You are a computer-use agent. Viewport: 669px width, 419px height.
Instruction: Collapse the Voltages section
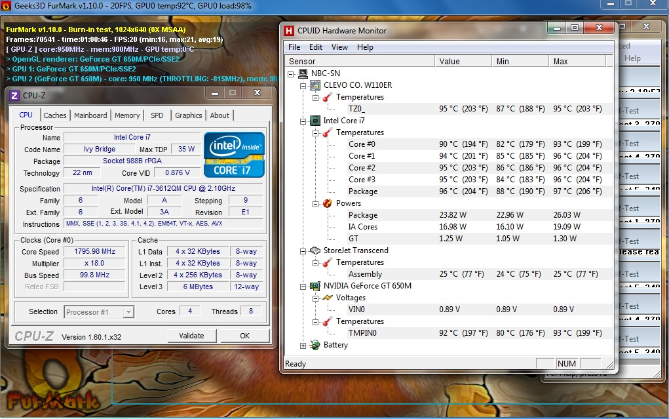click(315, 298)
